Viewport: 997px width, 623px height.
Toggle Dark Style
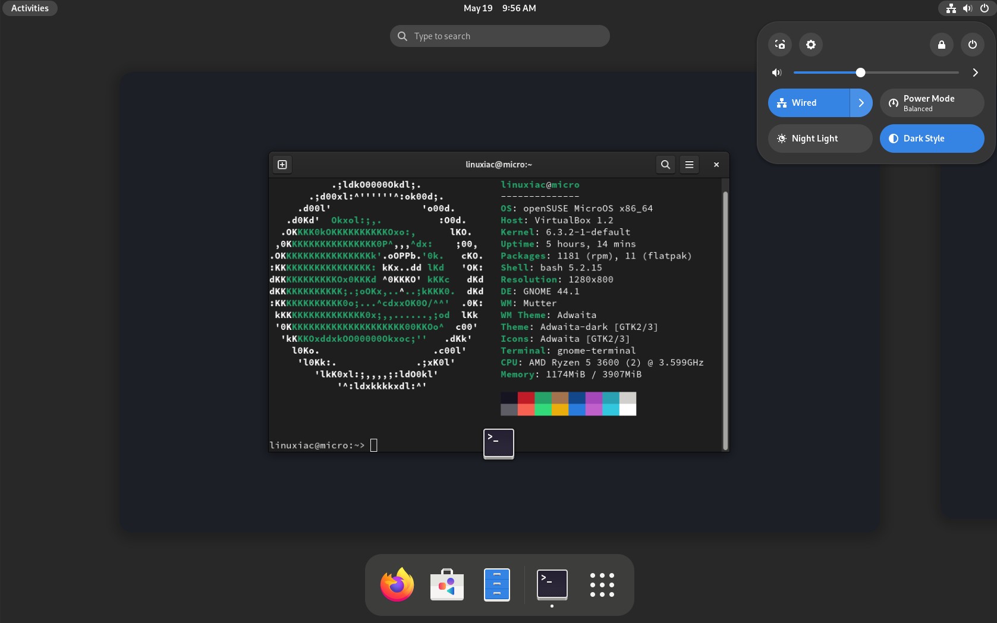932,139
